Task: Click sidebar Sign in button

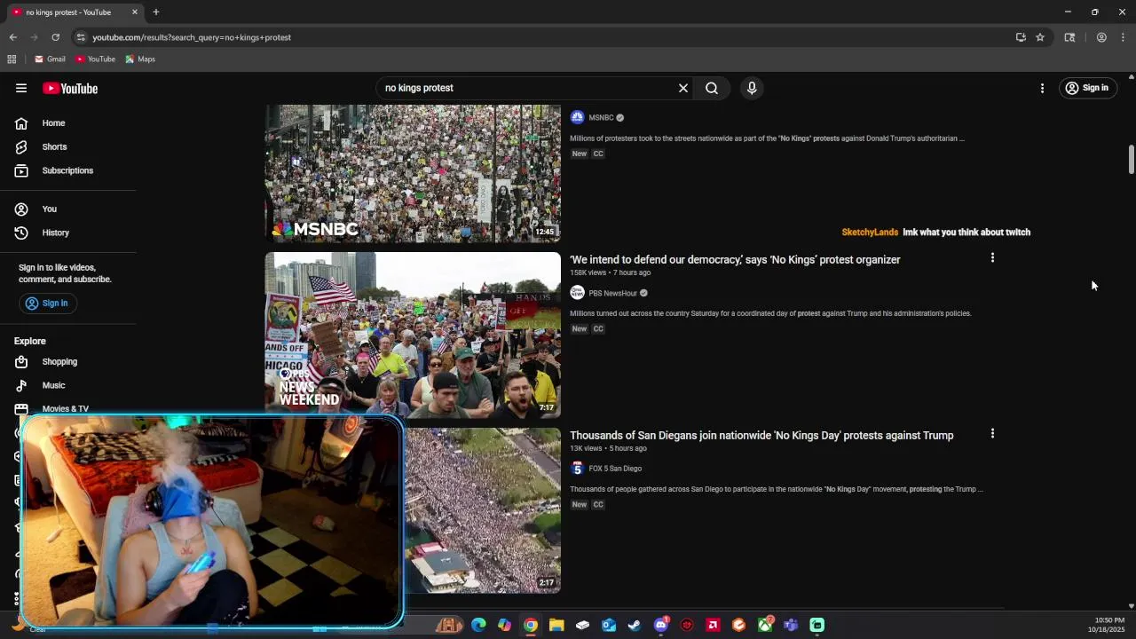Action: (x=47, y=304)
